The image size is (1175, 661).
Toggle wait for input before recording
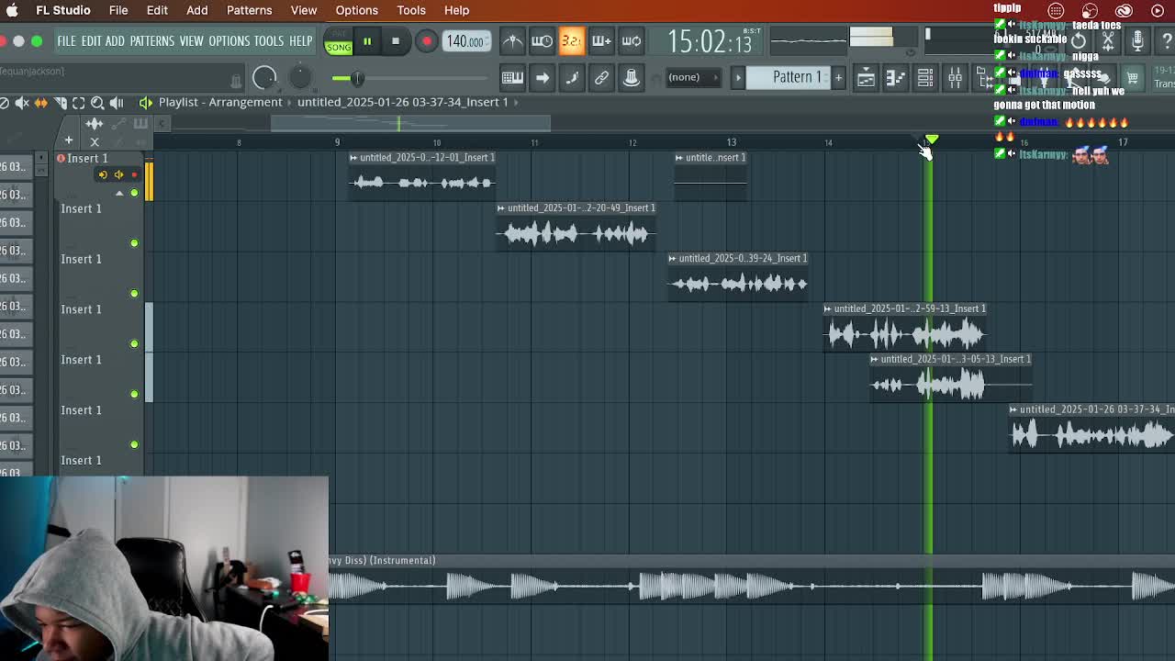[x=542, y=41]
